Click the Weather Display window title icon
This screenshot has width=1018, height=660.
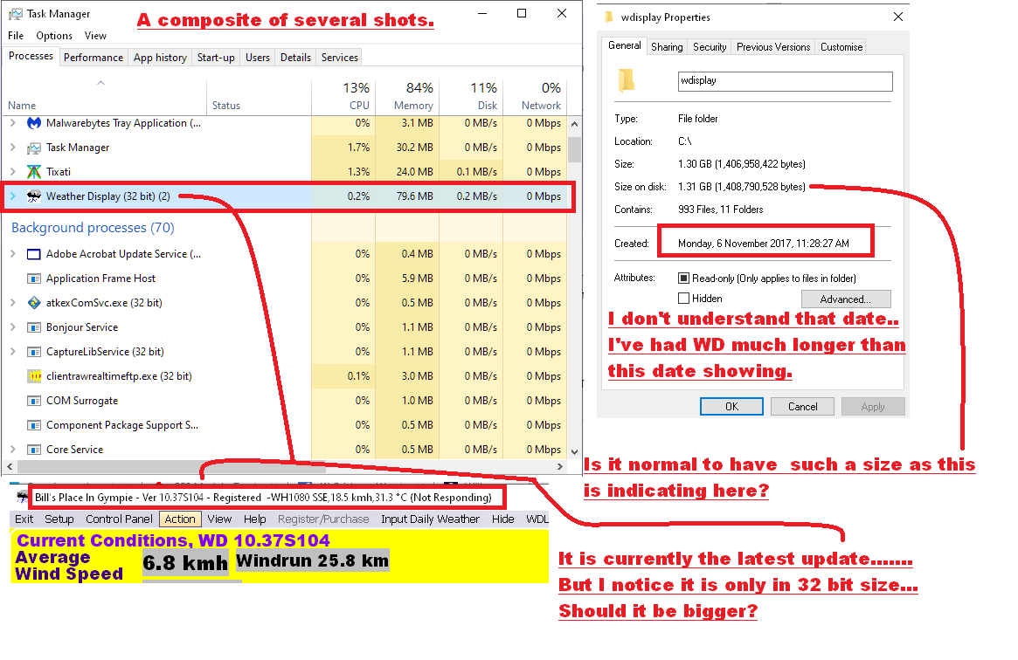click(22, 498)
